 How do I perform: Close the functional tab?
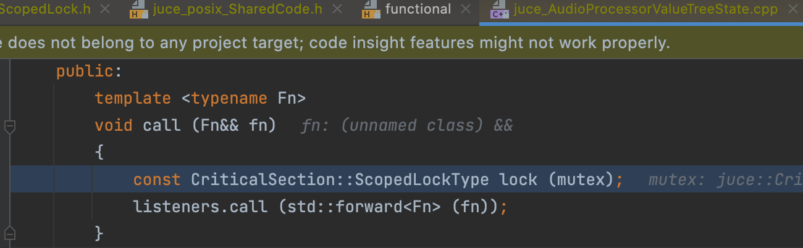click(465, 10)
